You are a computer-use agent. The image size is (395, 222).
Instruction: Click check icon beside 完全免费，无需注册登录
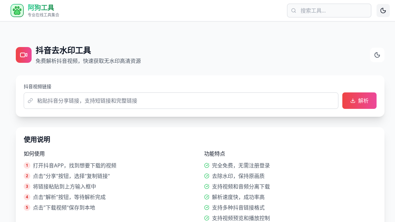[x=207, y=165]
